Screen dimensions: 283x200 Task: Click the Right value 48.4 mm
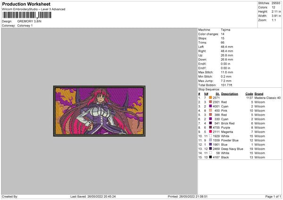[227, 51]
